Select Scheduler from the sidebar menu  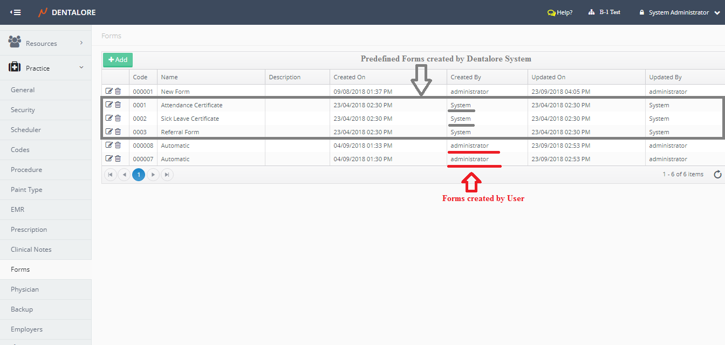[26, 130]
